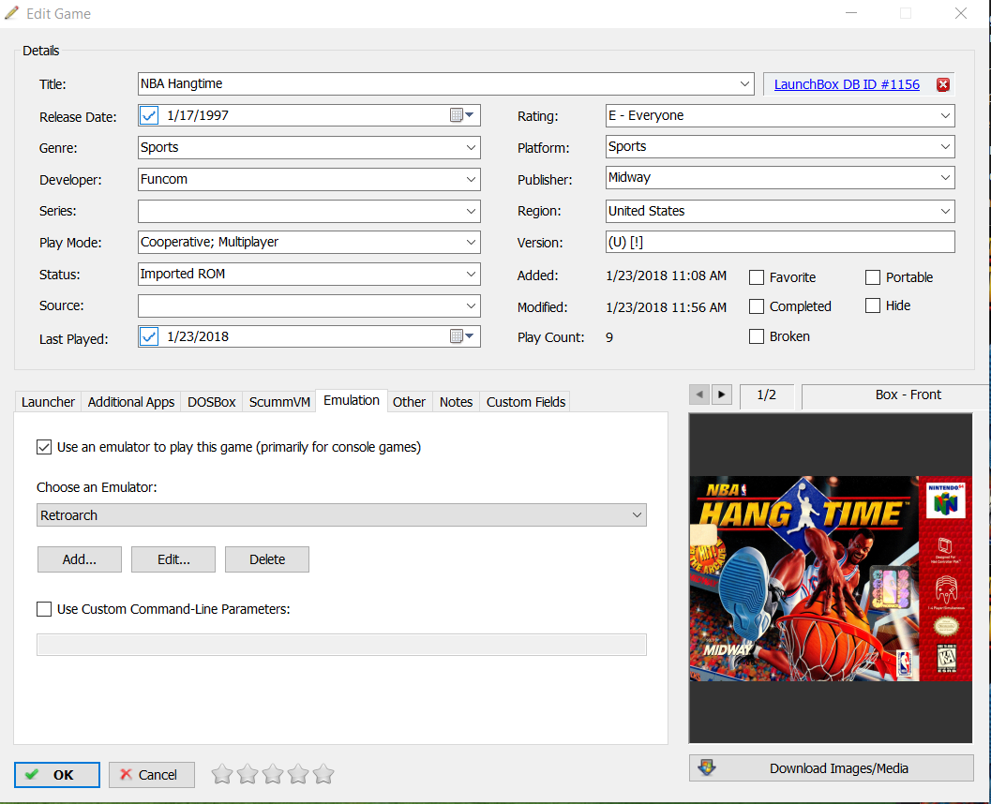This screenshot has width=991, height=804.
Task: Open the Series dropdown
Action: coord(471,211)
